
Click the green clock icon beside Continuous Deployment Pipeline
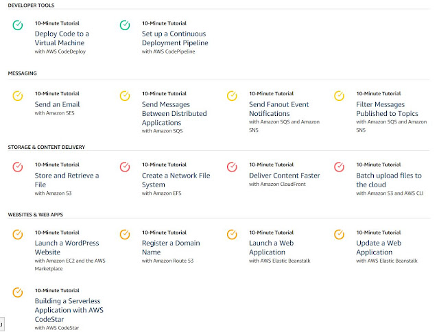(x=125, y=25)
